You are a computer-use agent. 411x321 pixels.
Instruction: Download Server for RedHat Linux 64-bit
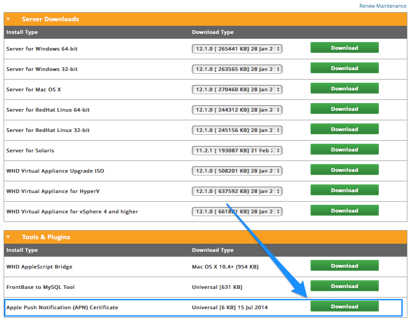point(344,109)
